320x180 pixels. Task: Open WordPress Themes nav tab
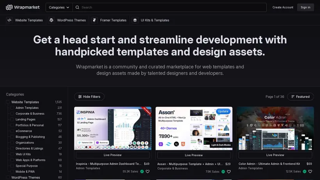(67, 20)
